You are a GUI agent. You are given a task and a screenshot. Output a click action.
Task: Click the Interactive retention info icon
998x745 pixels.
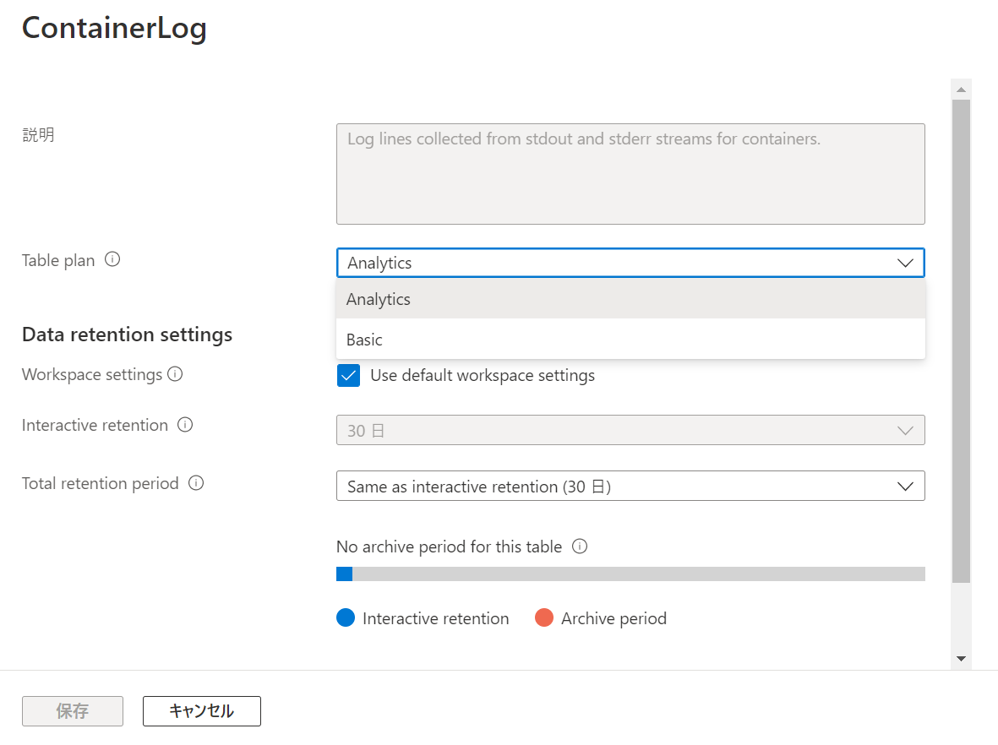(x=185, y=425)
